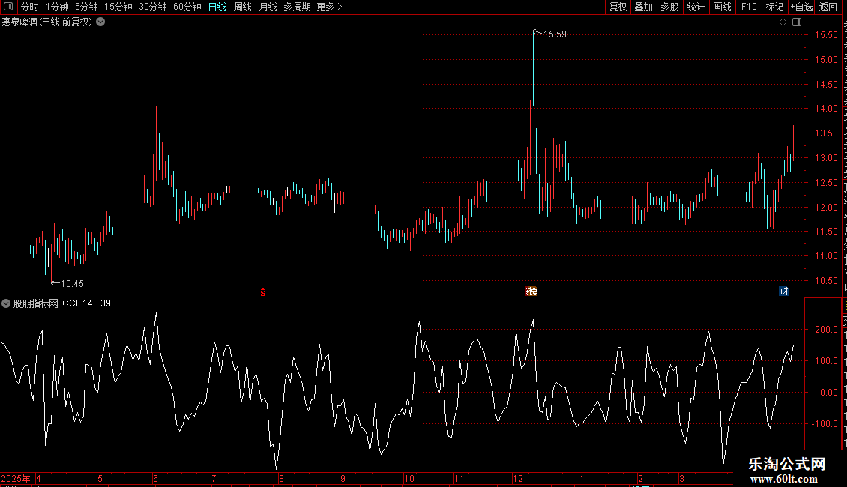
Task: Click the red S marker on the chart
Action: click(x=263, y=292)
